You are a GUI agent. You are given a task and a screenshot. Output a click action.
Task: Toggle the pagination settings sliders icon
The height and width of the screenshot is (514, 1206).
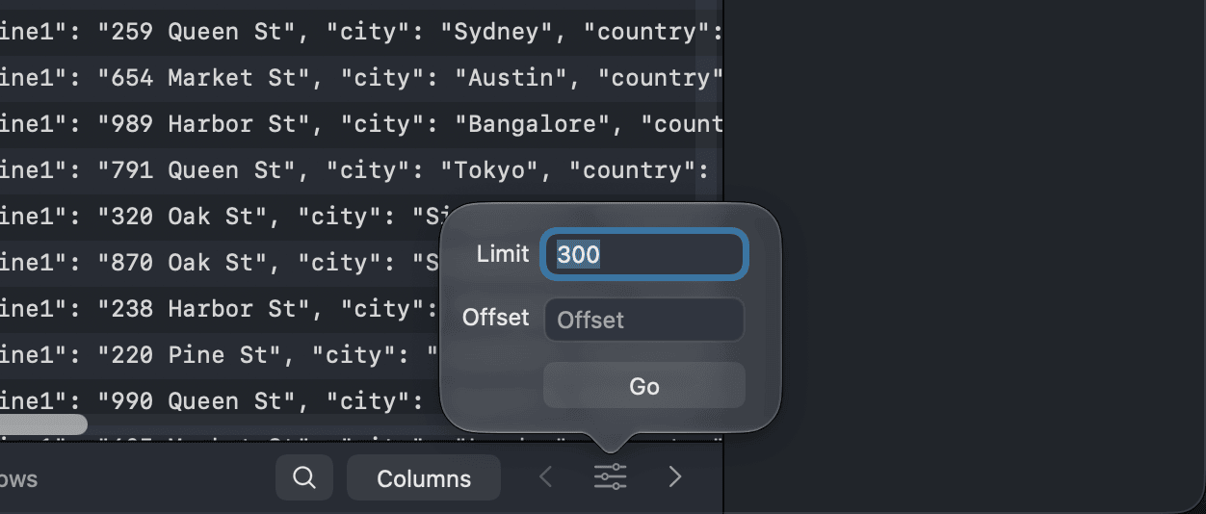point(611,476)
